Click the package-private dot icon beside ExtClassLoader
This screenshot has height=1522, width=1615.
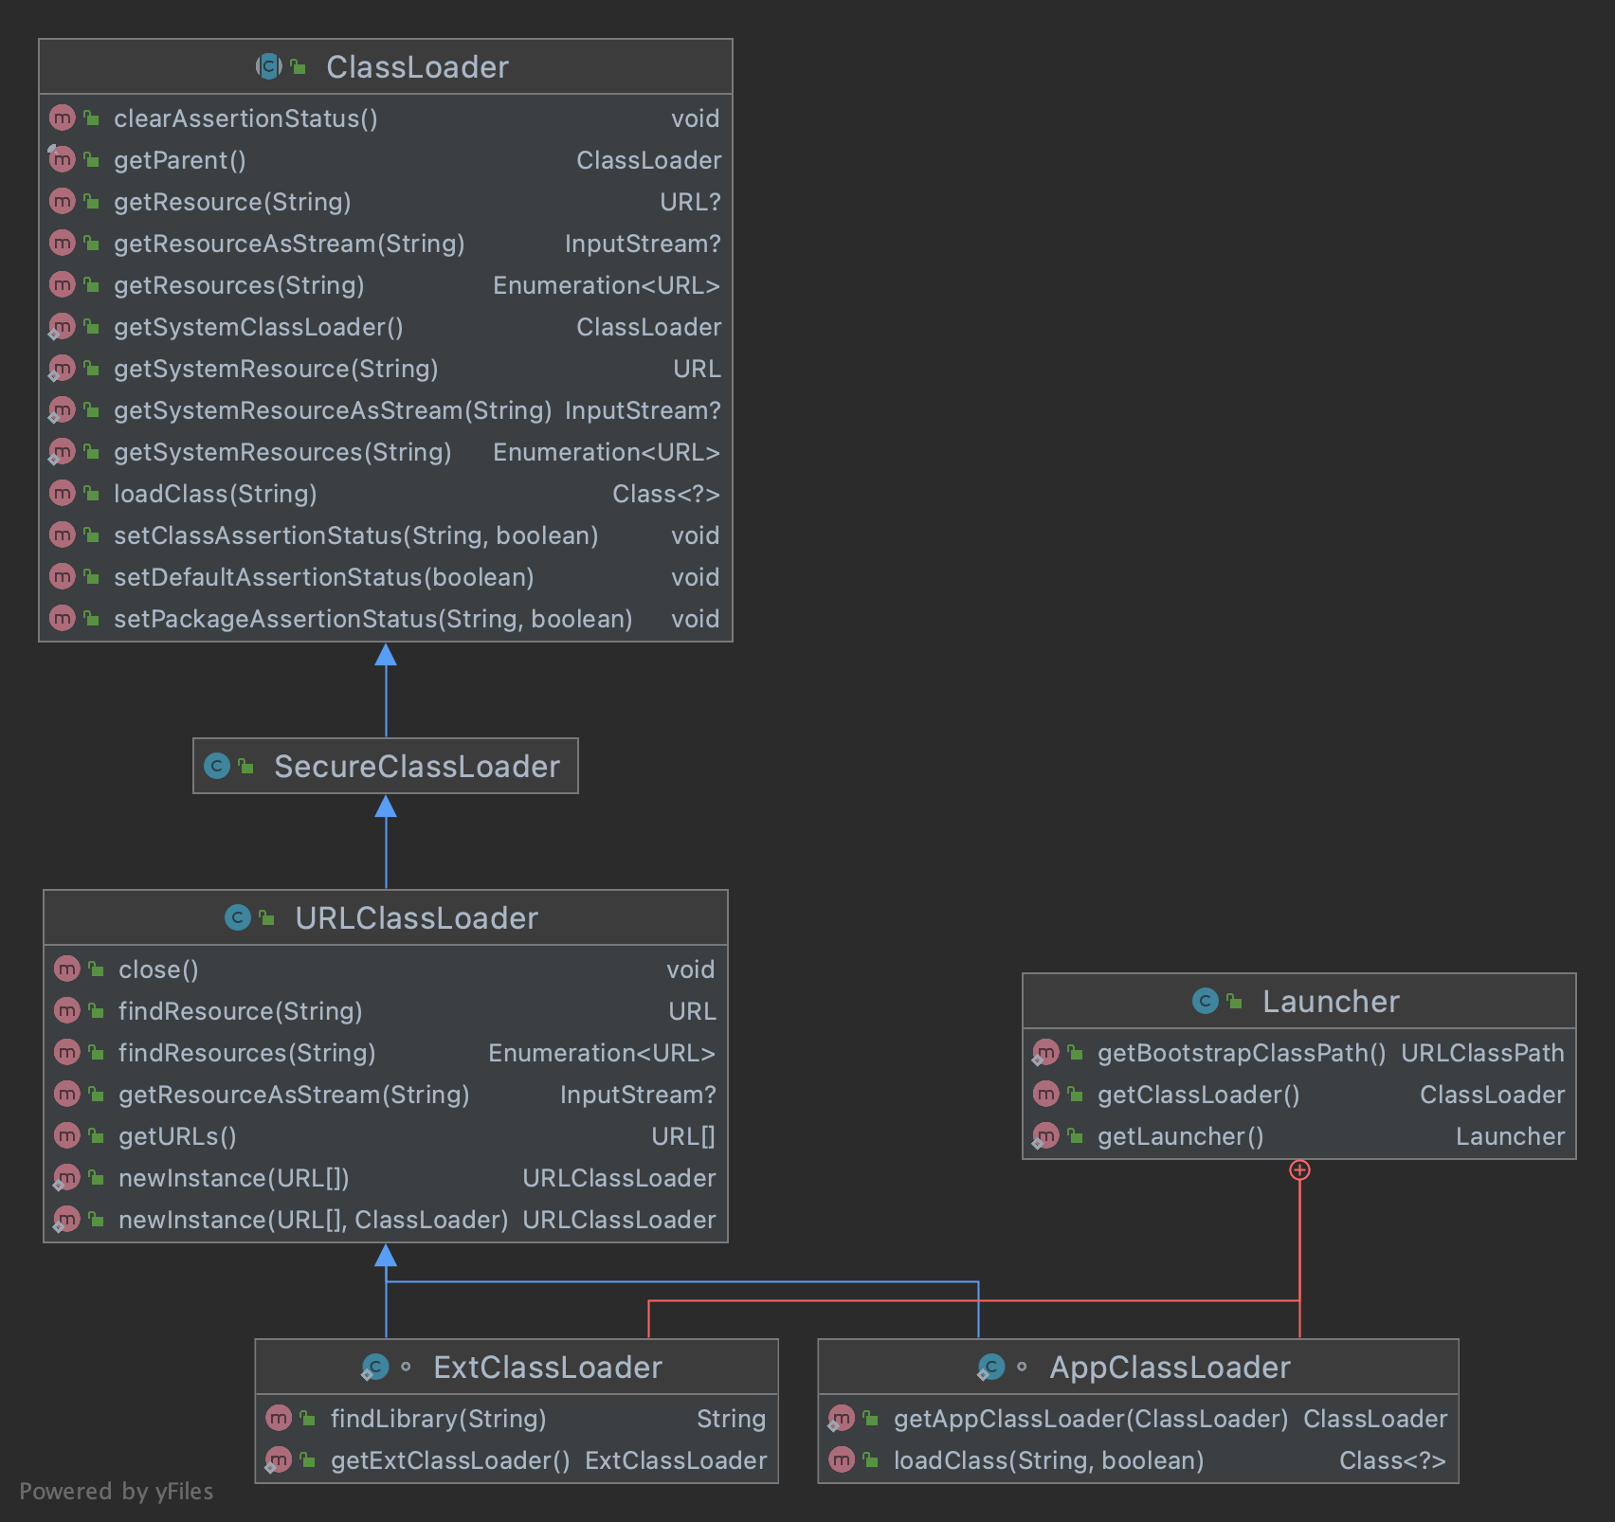tap(406, 1367)
